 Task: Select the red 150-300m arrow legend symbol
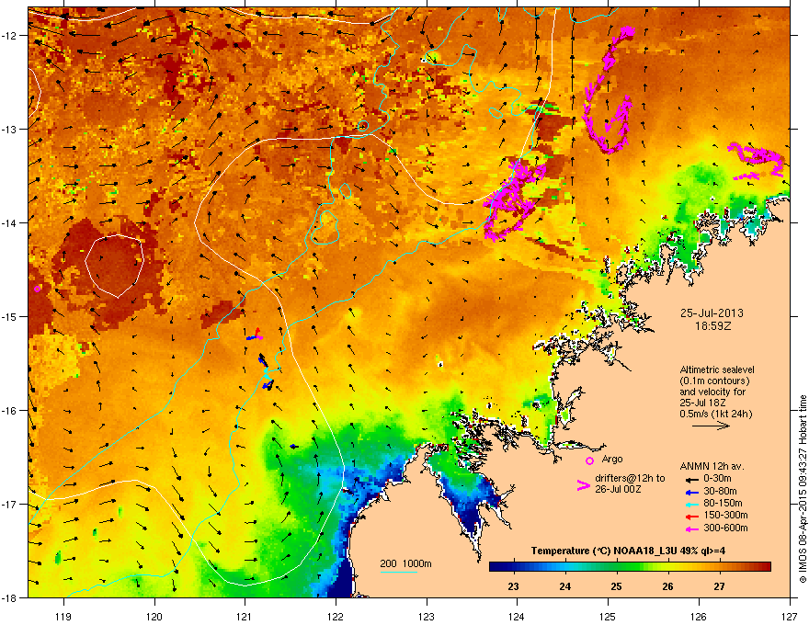[x=692, y=517]
